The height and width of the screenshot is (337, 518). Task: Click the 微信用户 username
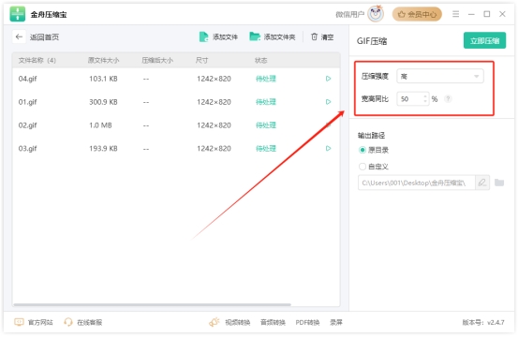click(x=349, y=15)
